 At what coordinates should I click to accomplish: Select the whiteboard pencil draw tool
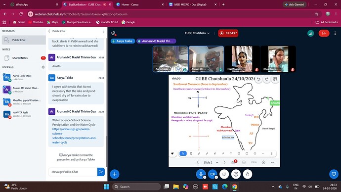tap(199, 153)
